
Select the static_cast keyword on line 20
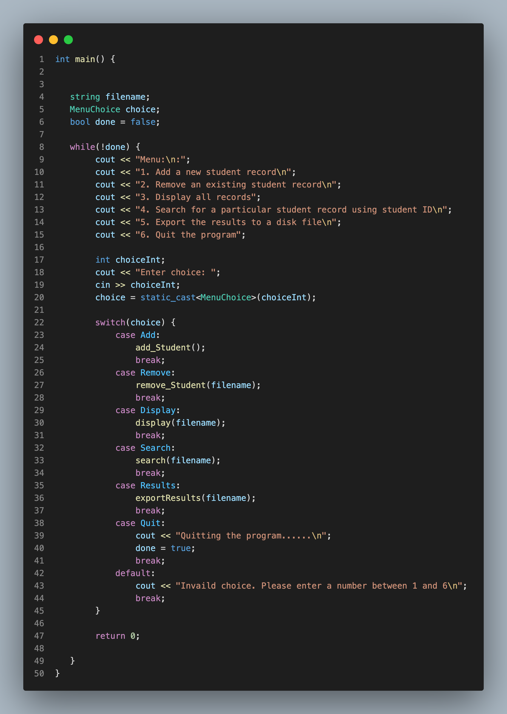tap(168, 297)
